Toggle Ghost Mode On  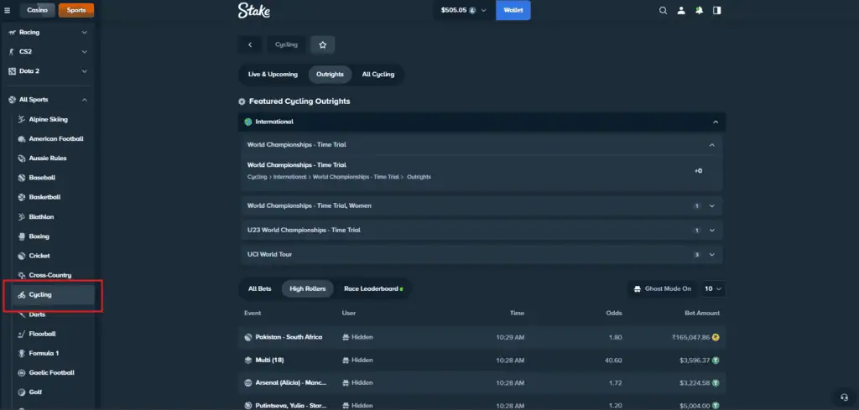tap(662, 288)
